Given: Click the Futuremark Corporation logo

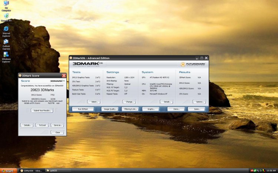Looking at the screenshot, I should tap(193, 65).
